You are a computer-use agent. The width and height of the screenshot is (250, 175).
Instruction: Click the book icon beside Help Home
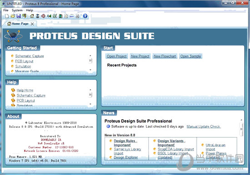(13, 90)
